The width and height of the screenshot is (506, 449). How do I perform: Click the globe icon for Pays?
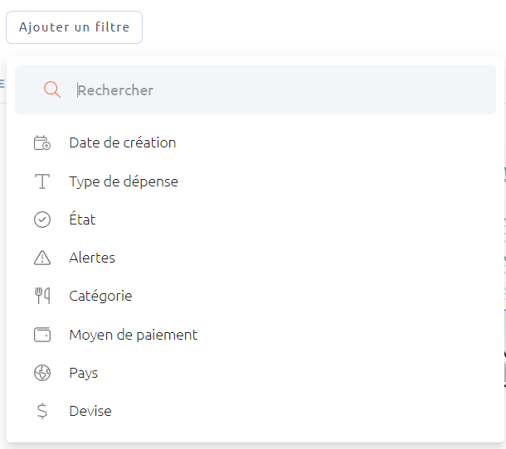[x=42, y=373]
